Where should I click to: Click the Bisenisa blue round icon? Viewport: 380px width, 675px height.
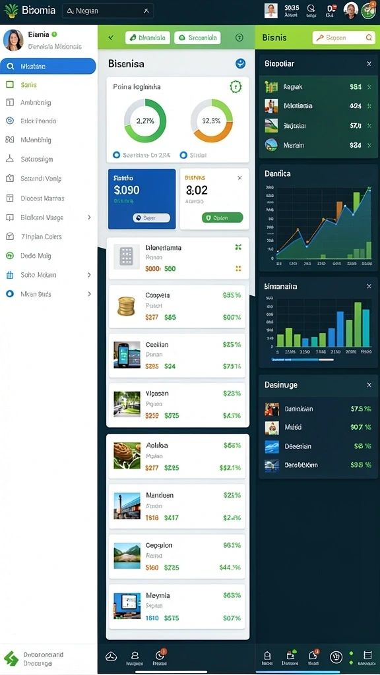(240, 64)
